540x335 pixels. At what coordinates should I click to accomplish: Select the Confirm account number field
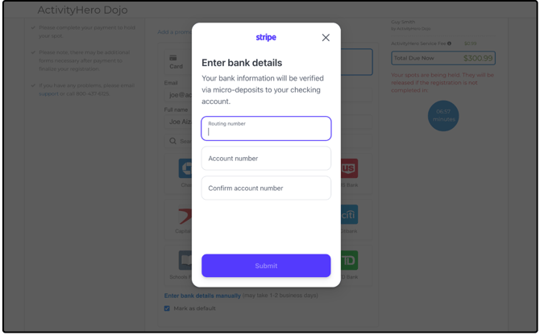point(266,188)
